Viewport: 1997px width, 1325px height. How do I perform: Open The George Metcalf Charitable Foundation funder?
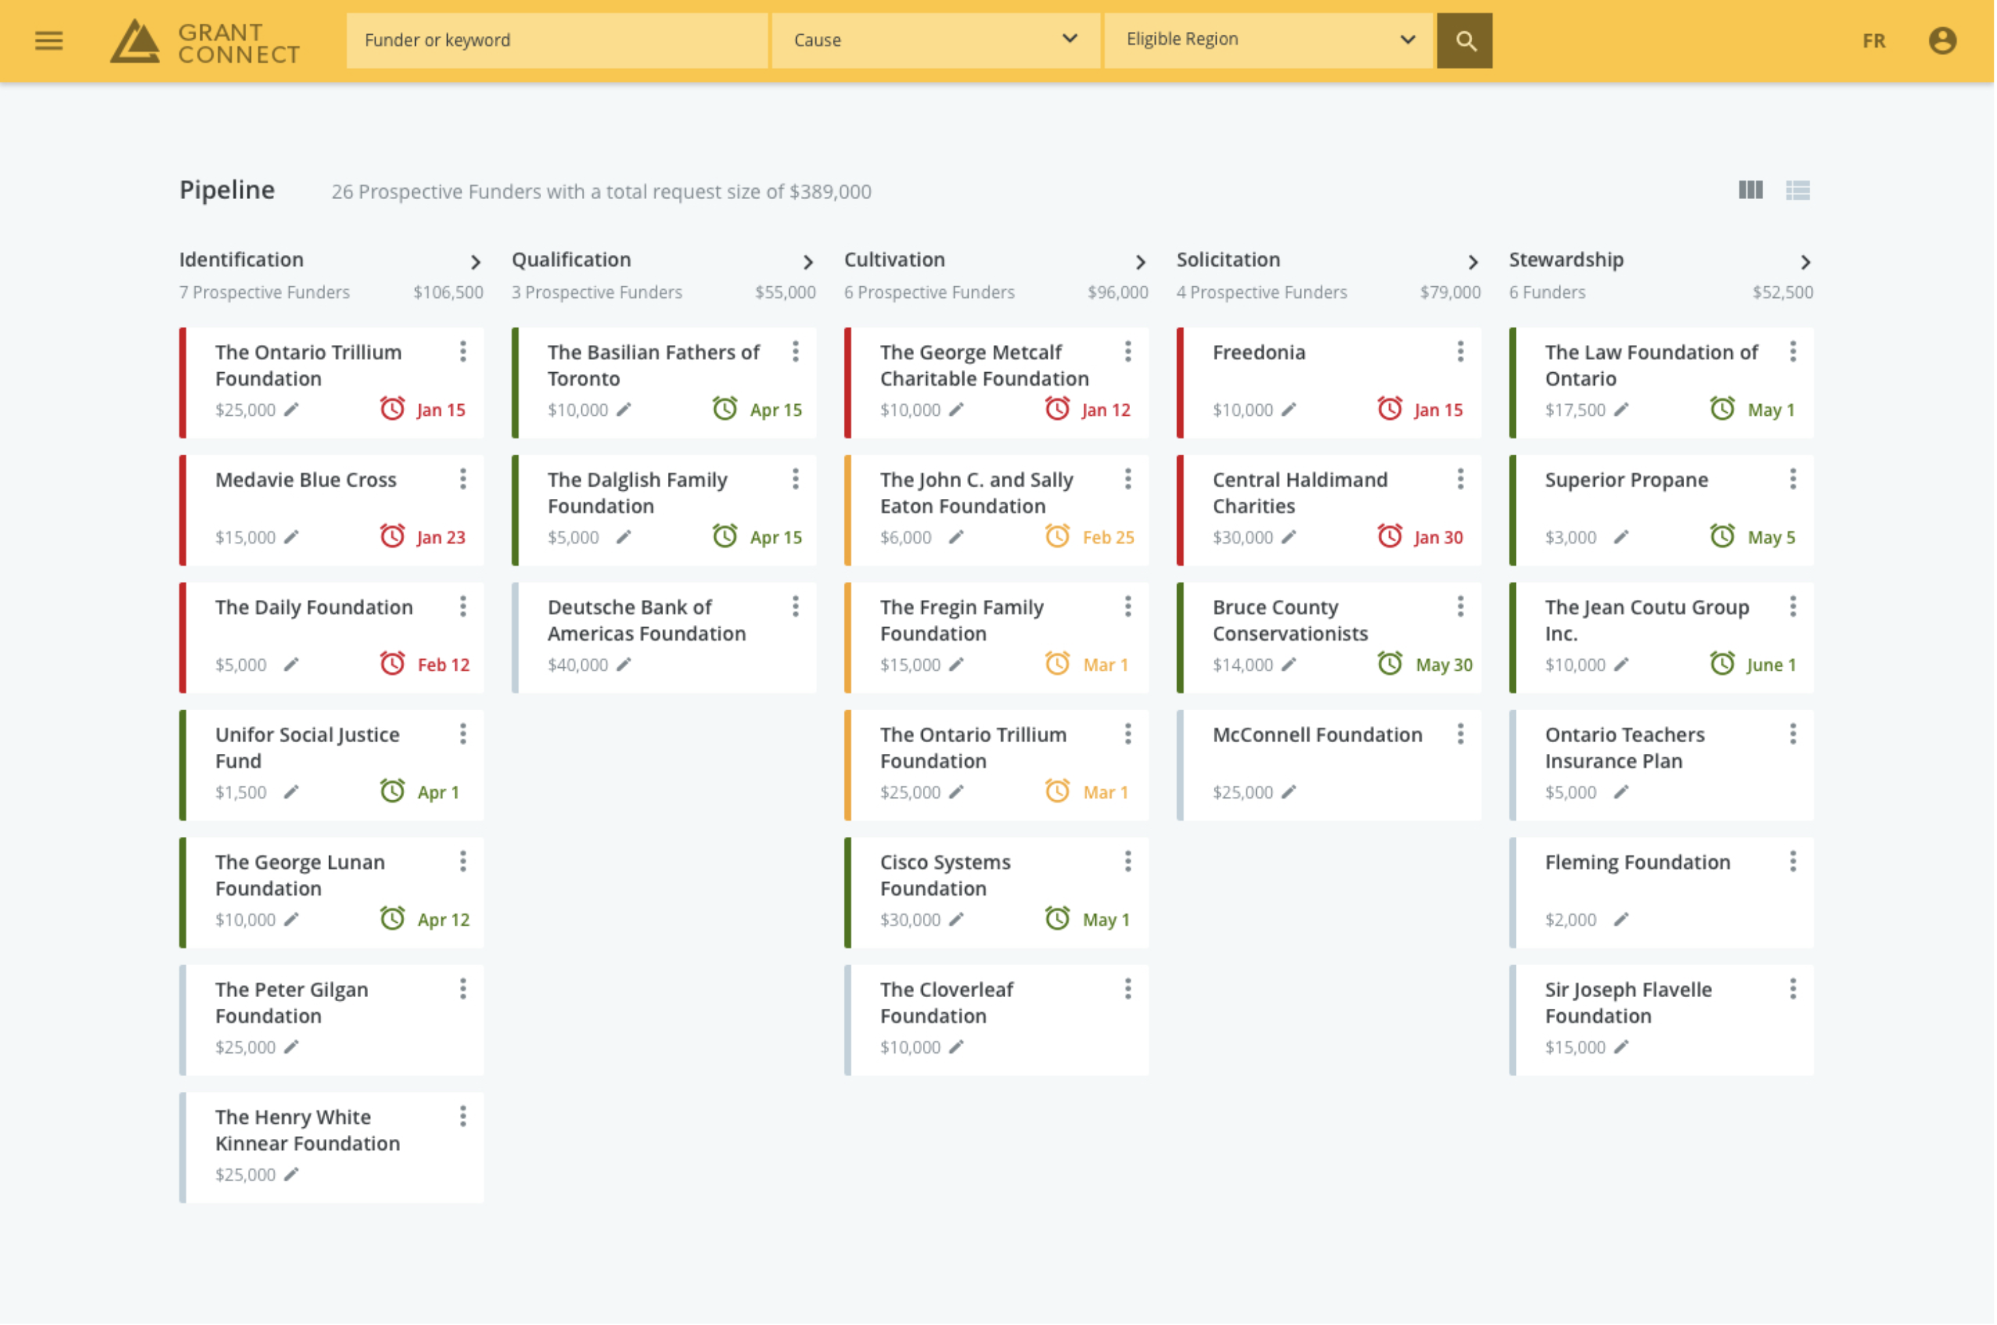(985, 365)
